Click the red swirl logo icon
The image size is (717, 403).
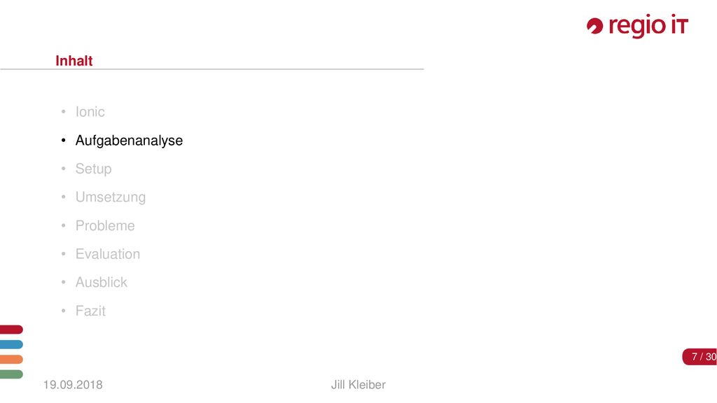click(594, 26)
